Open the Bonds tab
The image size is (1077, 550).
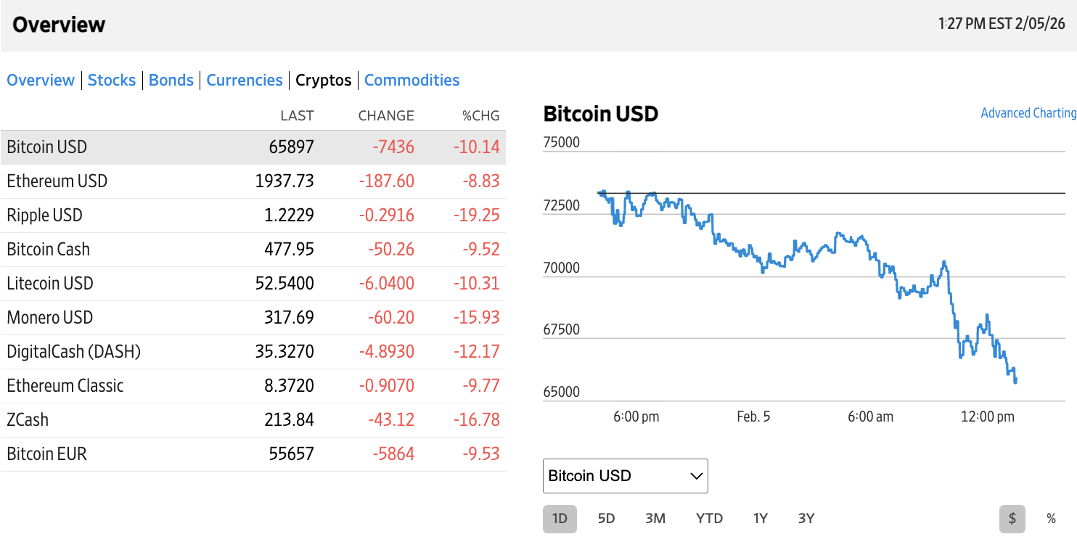171,80
